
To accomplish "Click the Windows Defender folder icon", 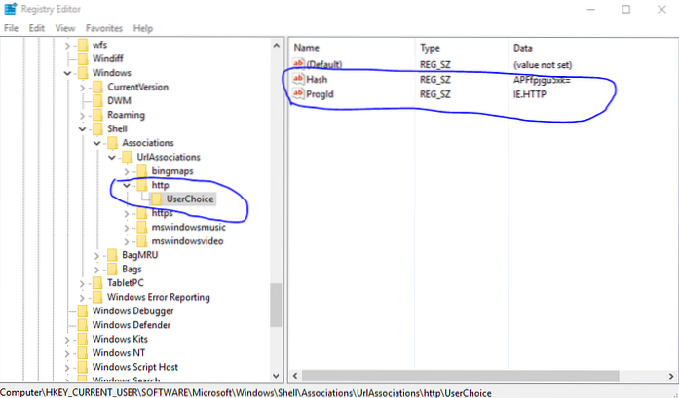I will (x=82, y=325).
